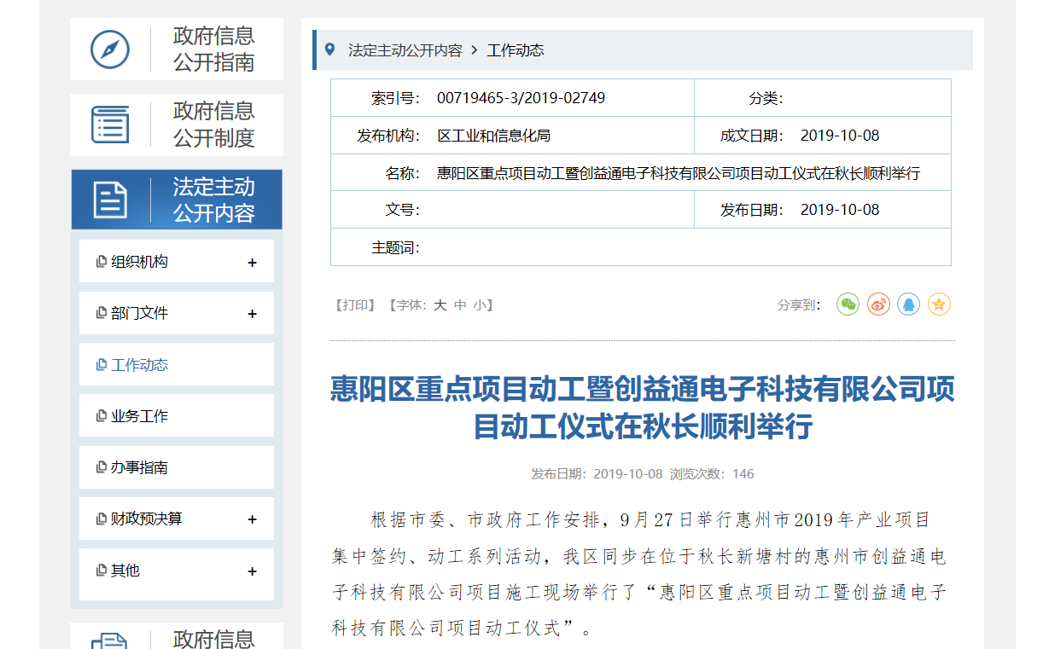Share the article to Sina Weibo
The image size is (1043, 649).
tap(877, 304)
